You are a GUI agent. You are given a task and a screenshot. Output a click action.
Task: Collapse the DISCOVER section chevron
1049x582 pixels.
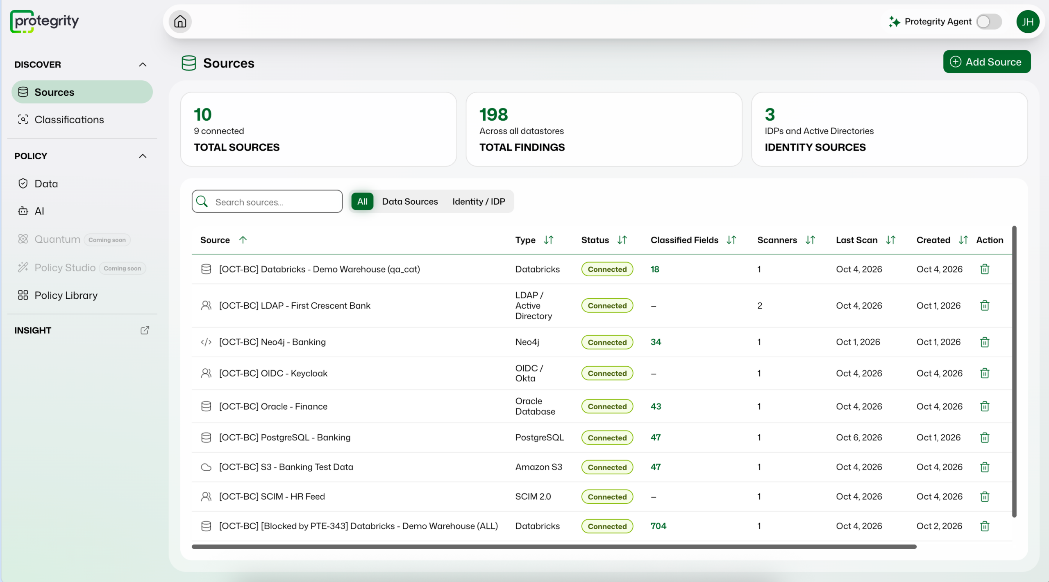[x=143, y=65]
